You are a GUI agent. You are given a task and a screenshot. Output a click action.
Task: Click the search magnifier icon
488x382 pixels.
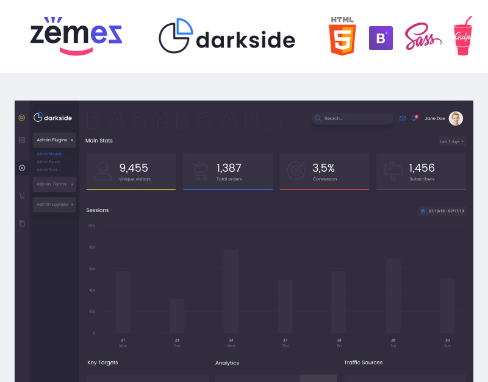point(318,118)
